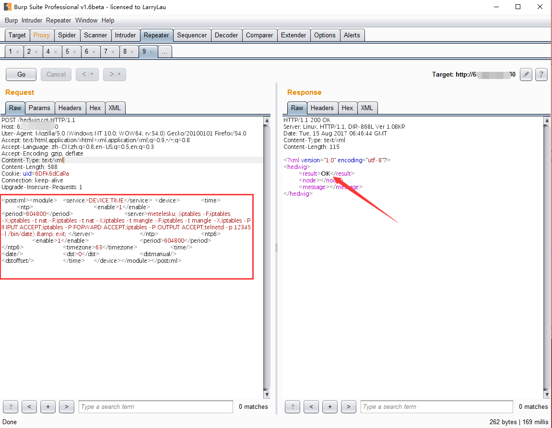Click the HTTP/1.1 200 OK response line
Viewport: 552px width, 428px height.
coord(307,120)
